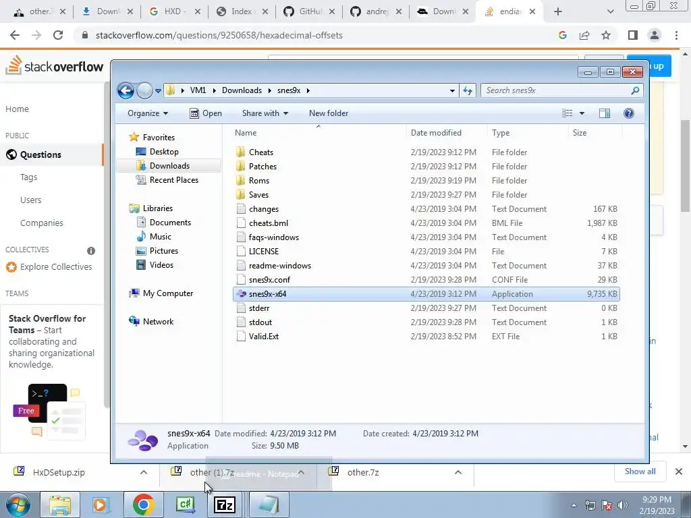
Task: Sort by Date modified column header
Action: click(447, 133)
